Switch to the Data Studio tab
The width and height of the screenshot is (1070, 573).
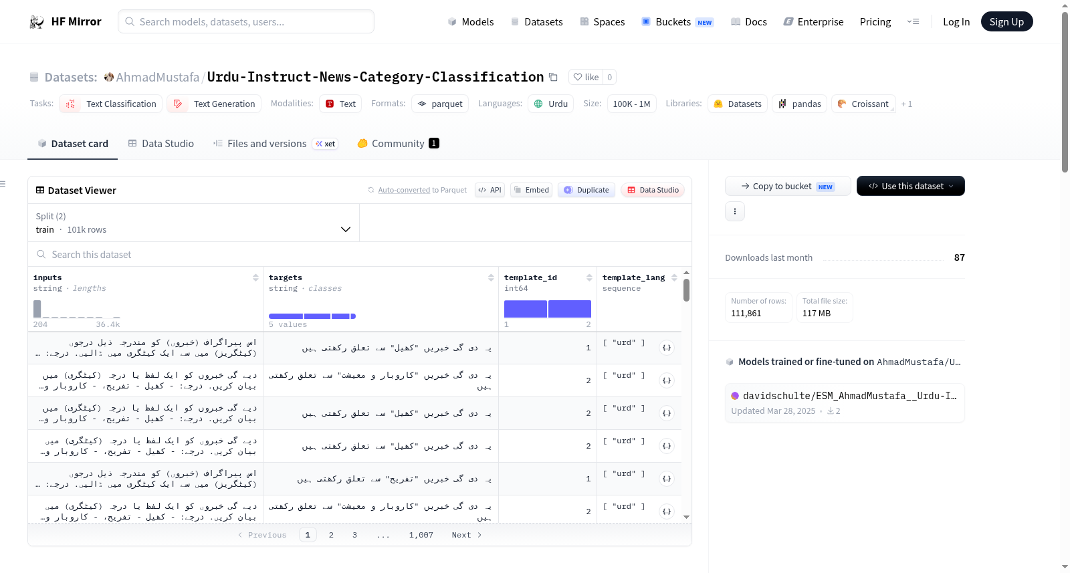(x=161, y=143)
